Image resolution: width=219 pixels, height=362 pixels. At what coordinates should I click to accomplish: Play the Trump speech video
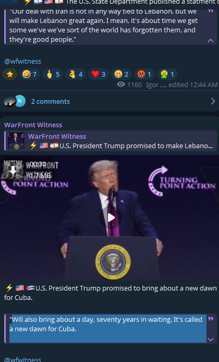pyautogui.click(x=111, y=218)
